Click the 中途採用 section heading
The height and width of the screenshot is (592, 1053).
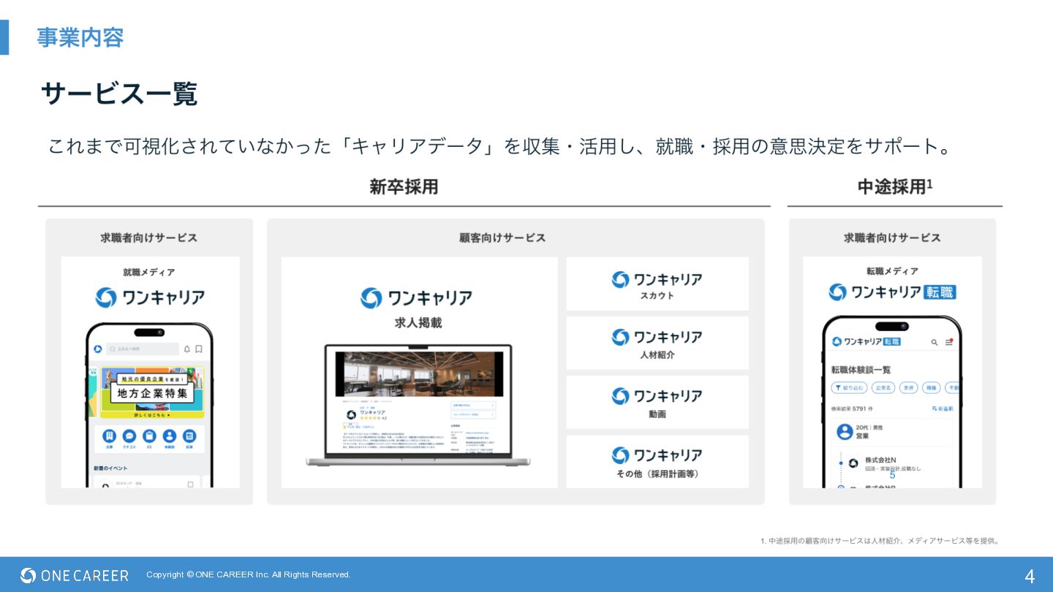pyautogui.click(x=895, y=187)
